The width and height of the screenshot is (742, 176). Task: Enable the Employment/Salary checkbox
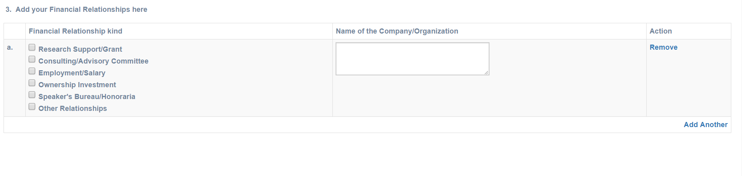click(32, 71)
